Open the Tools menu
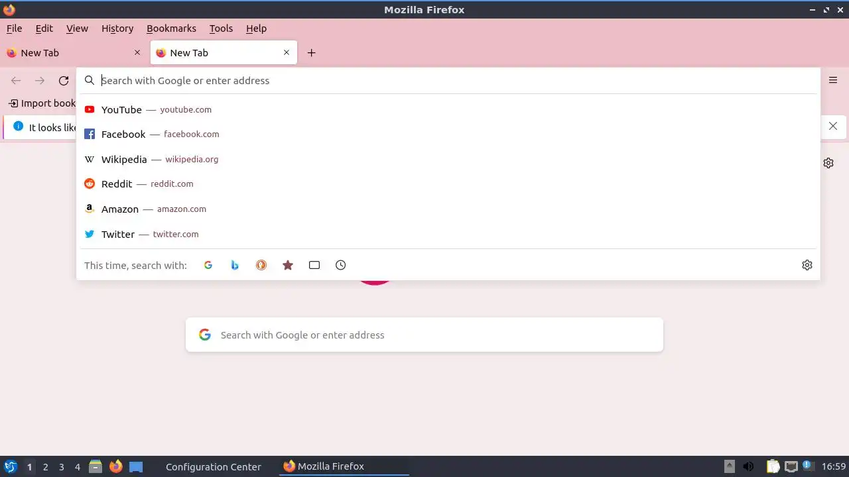849x477 pixels. (221, 28)
